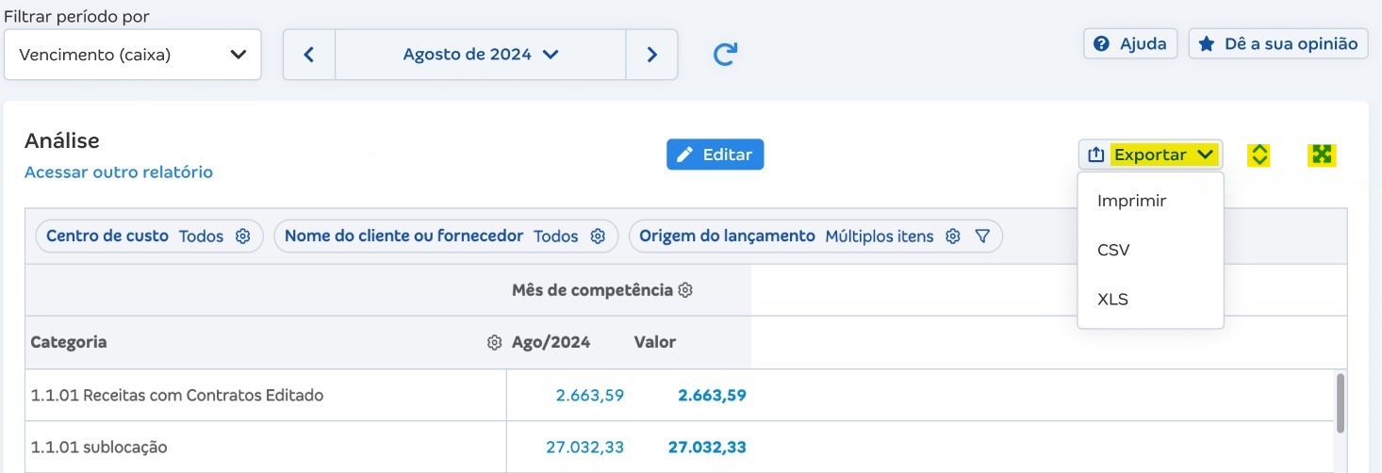Choose XLS export option
The height and width of the screenshot is (473, 1382).
[1113, 300]
